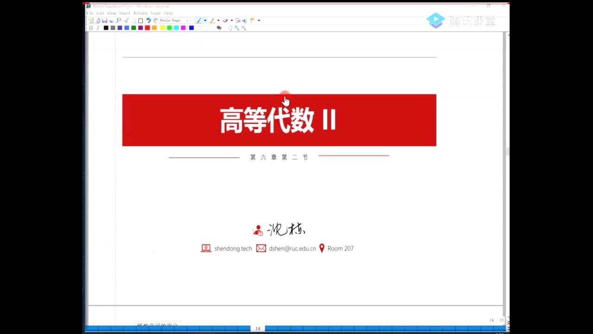Open the Find magnifier tool
The width and height of the screenshot is (593, 334).
[119, 20]
